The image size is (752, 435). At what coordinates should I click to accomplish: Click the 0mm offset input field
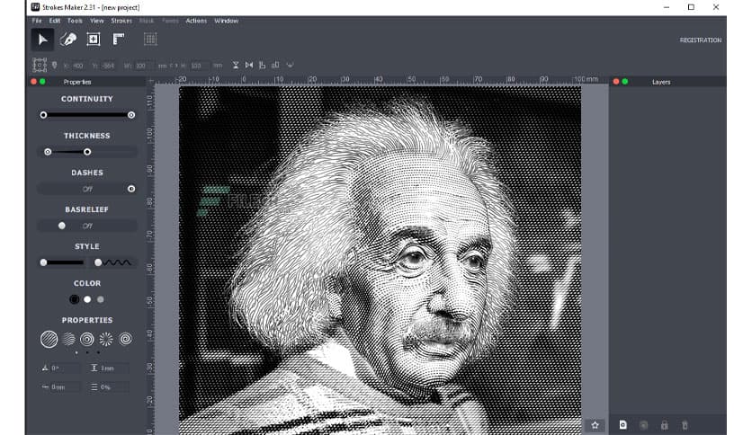pos(65,387)
